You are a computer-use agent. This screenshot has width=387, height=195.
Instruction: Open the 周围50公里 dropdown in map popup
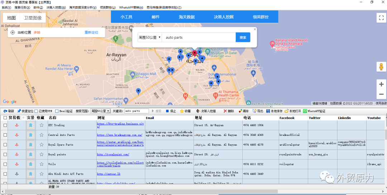tap(149, 37)
